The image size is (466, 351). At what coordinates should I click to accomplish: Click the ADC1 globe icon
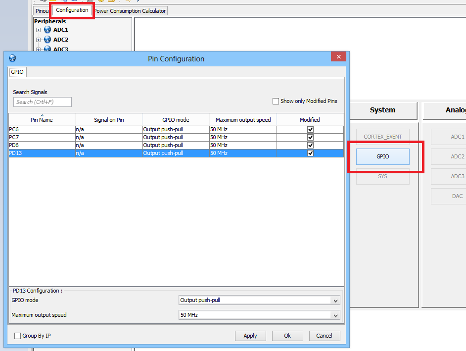(47, 29)
